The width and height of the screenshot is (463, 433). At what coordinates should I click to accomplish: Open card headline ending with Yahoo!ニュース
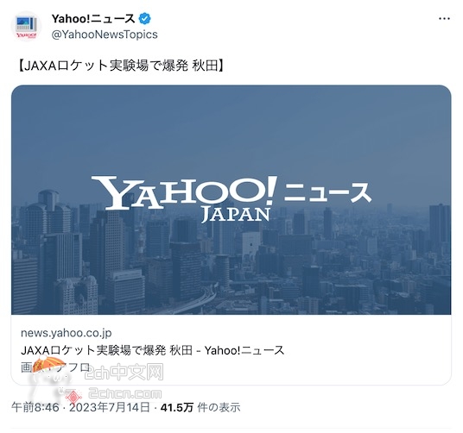pos(153,350)
